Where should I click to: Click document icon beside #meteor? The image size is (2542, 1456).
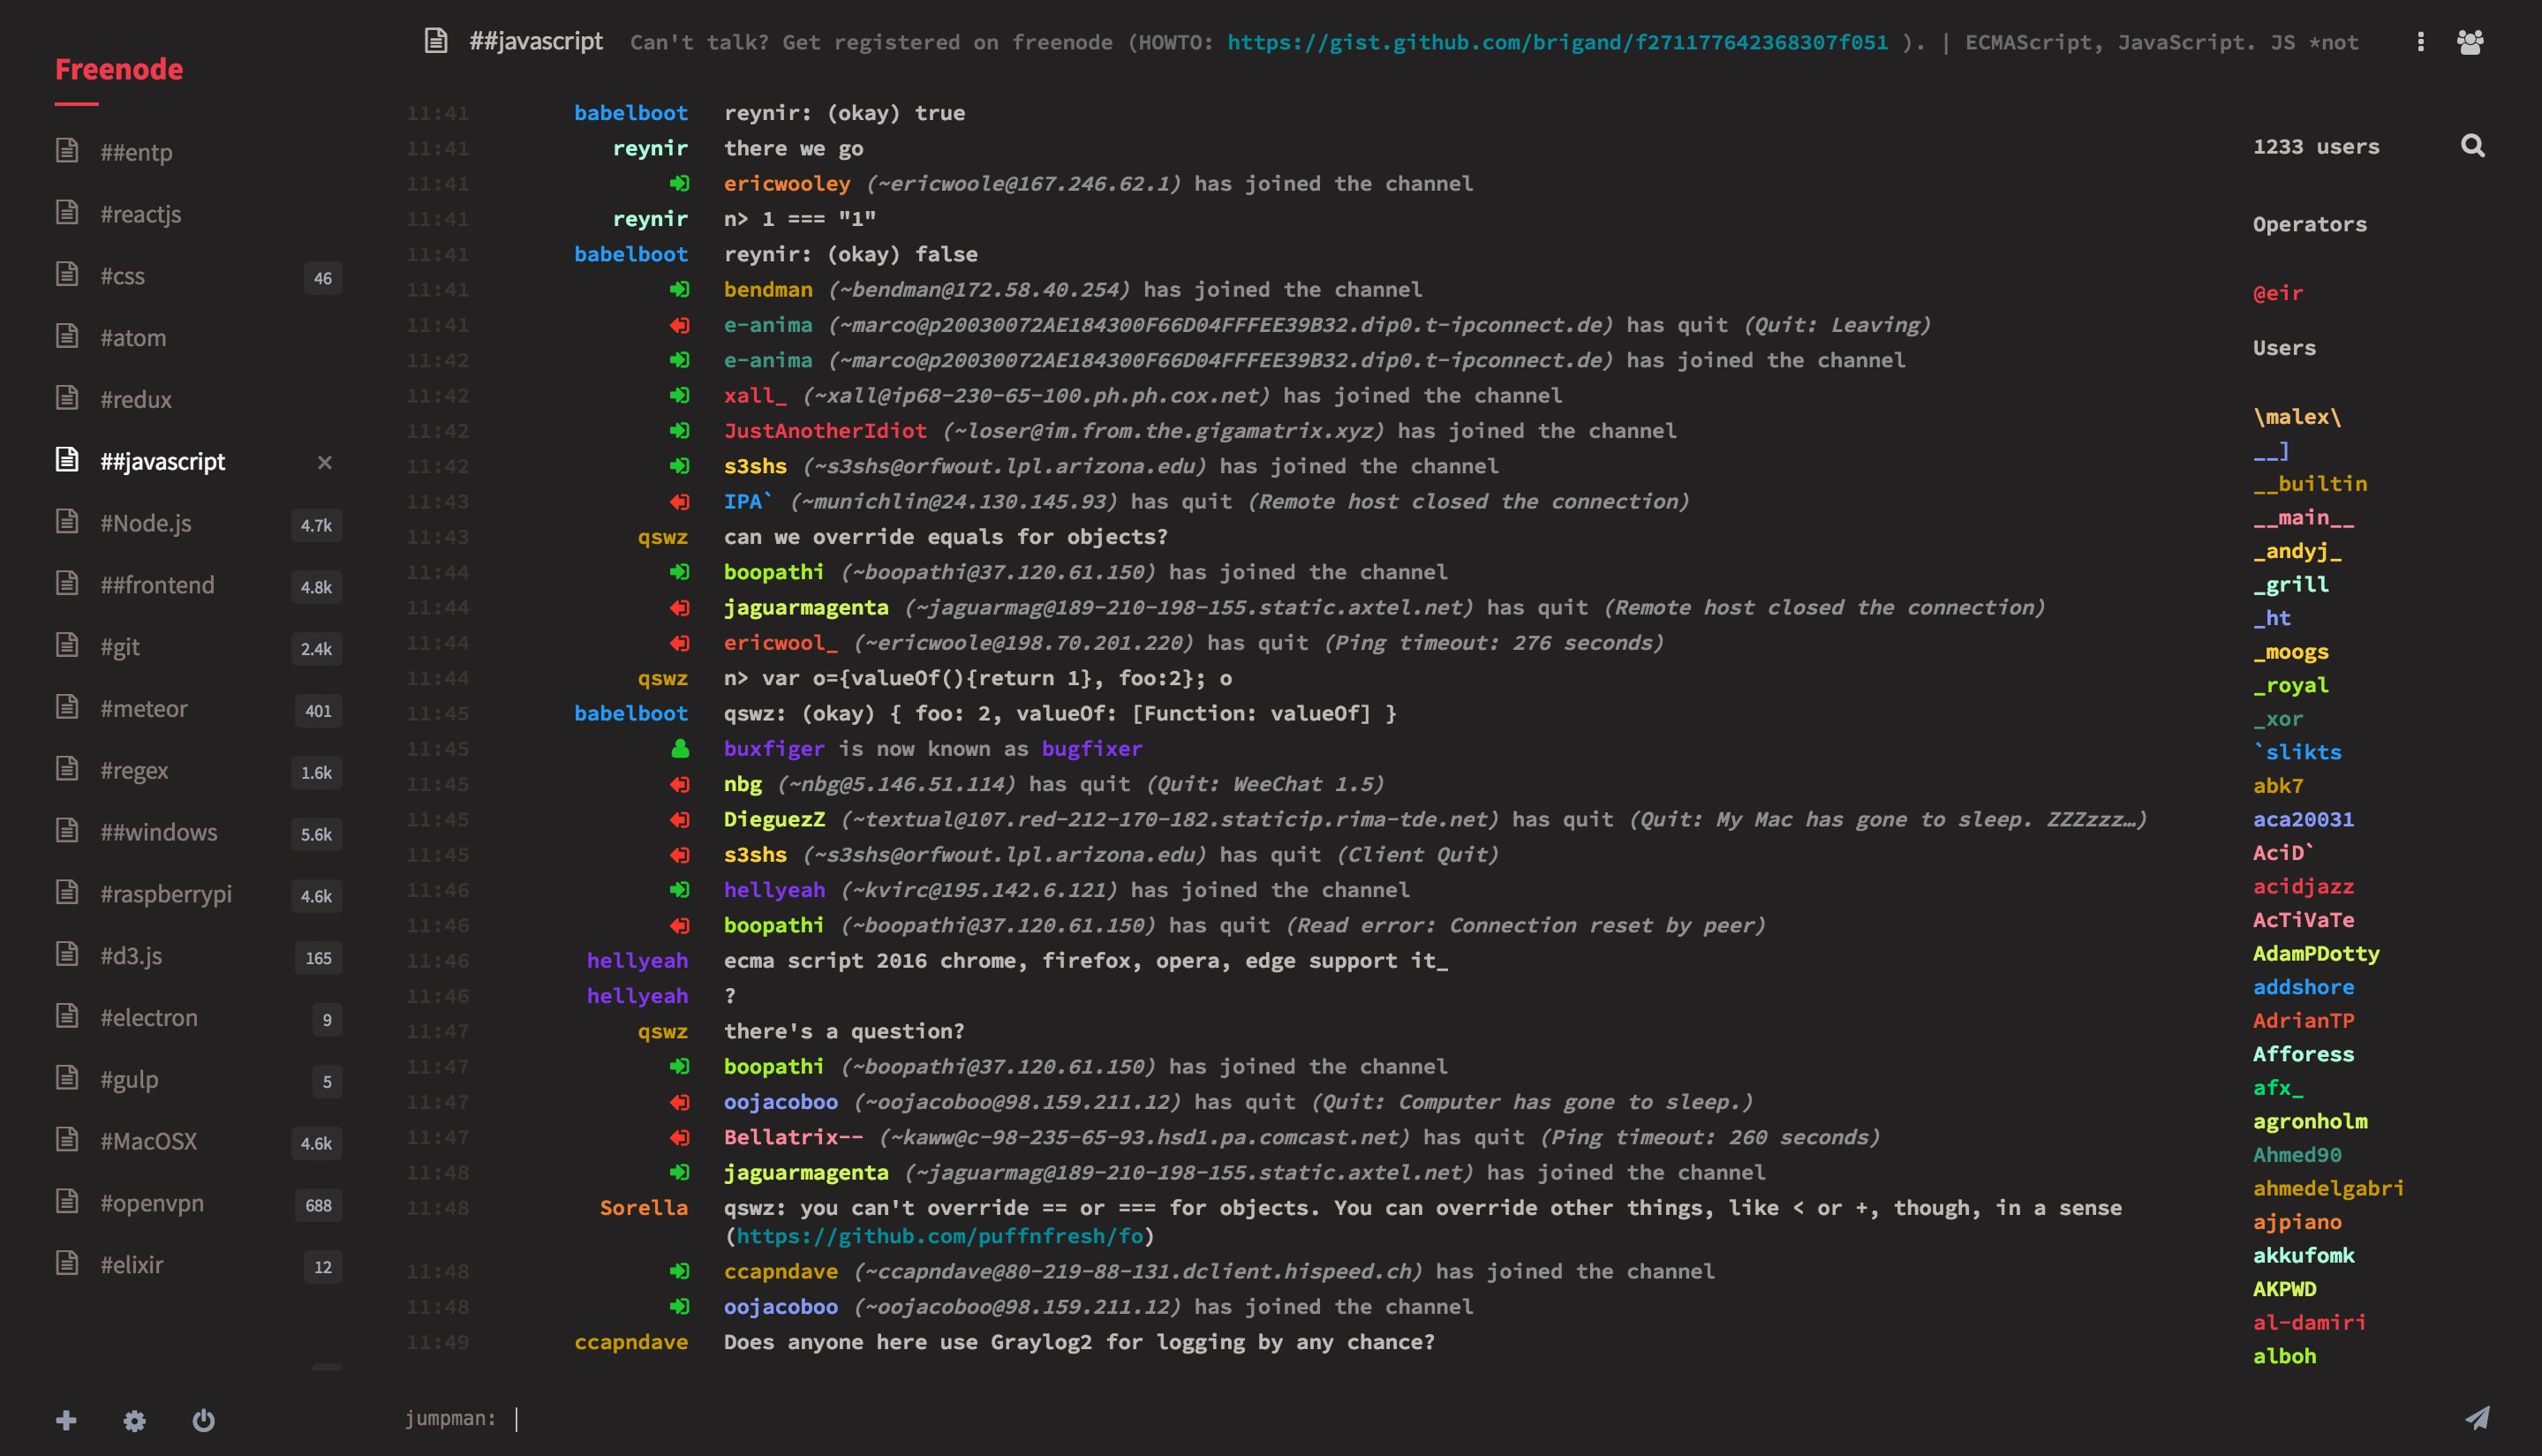67,707
